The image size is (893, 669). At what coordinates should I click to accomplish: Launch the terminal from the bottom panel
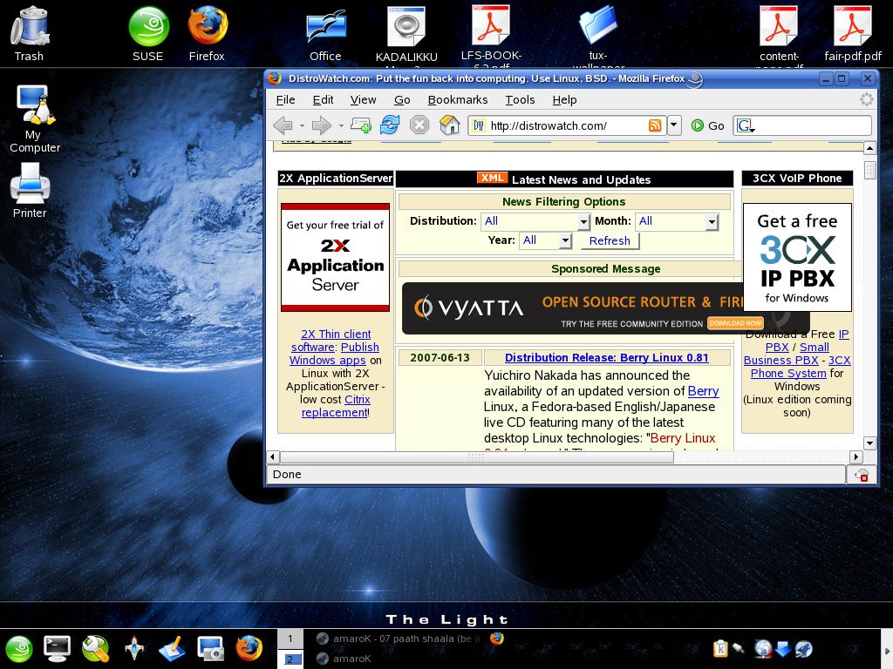58,647
